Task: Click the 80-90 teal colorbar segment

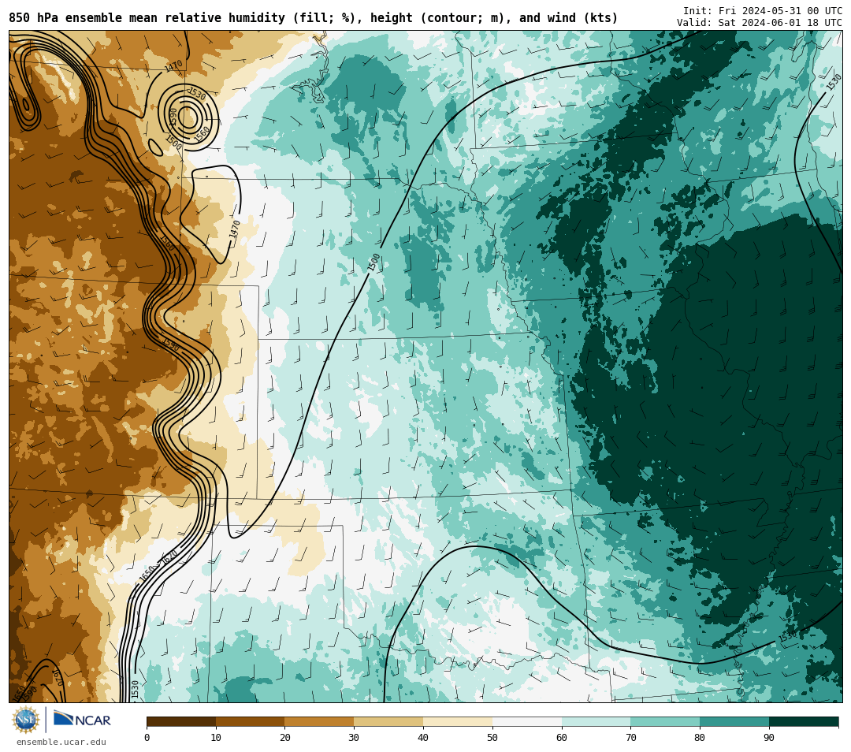Action: pos(735,721)
